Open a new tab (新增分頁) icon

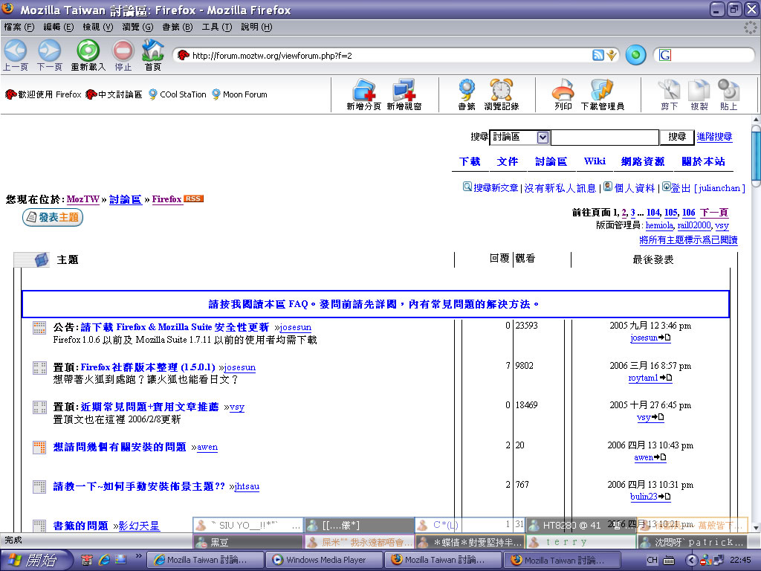[x=363, y=91]
